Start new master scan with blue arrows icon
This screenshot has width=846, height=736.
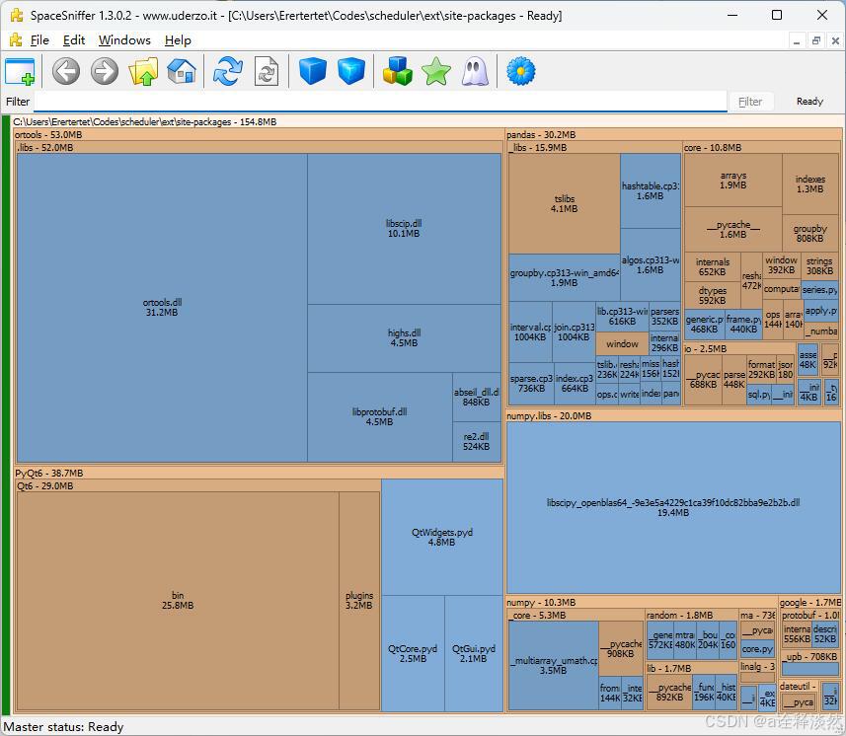pyautogui.click(x=227, y=71)
